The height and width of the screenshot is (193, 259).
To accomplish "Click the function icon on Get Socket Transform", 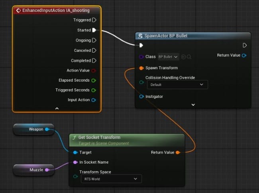I will [75, 137].
